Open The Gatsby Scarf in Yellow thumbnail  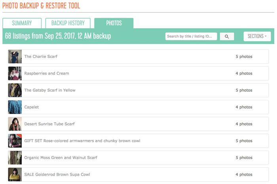pyautogui.click(x=15, y=90)
